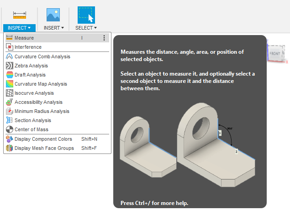Click the Section Analysis icon
290x215 pixels.
[x=10, y=120]
